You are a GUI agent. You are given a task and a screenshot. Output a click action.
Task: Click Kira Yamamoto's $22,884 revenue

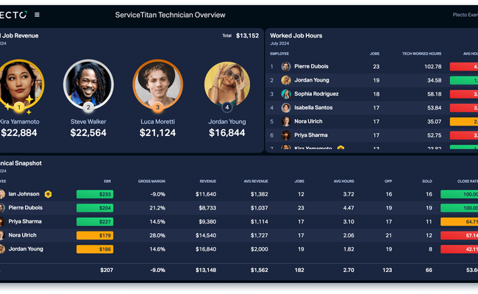[x=19, y=133]
